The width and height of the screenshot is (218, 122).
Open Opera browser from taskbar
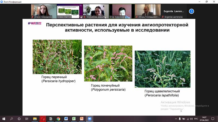tap(43, 119)
